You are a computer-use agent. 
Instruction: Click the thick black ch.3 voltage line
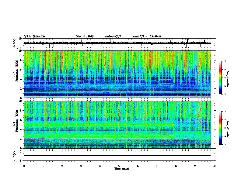click(117, 156)
